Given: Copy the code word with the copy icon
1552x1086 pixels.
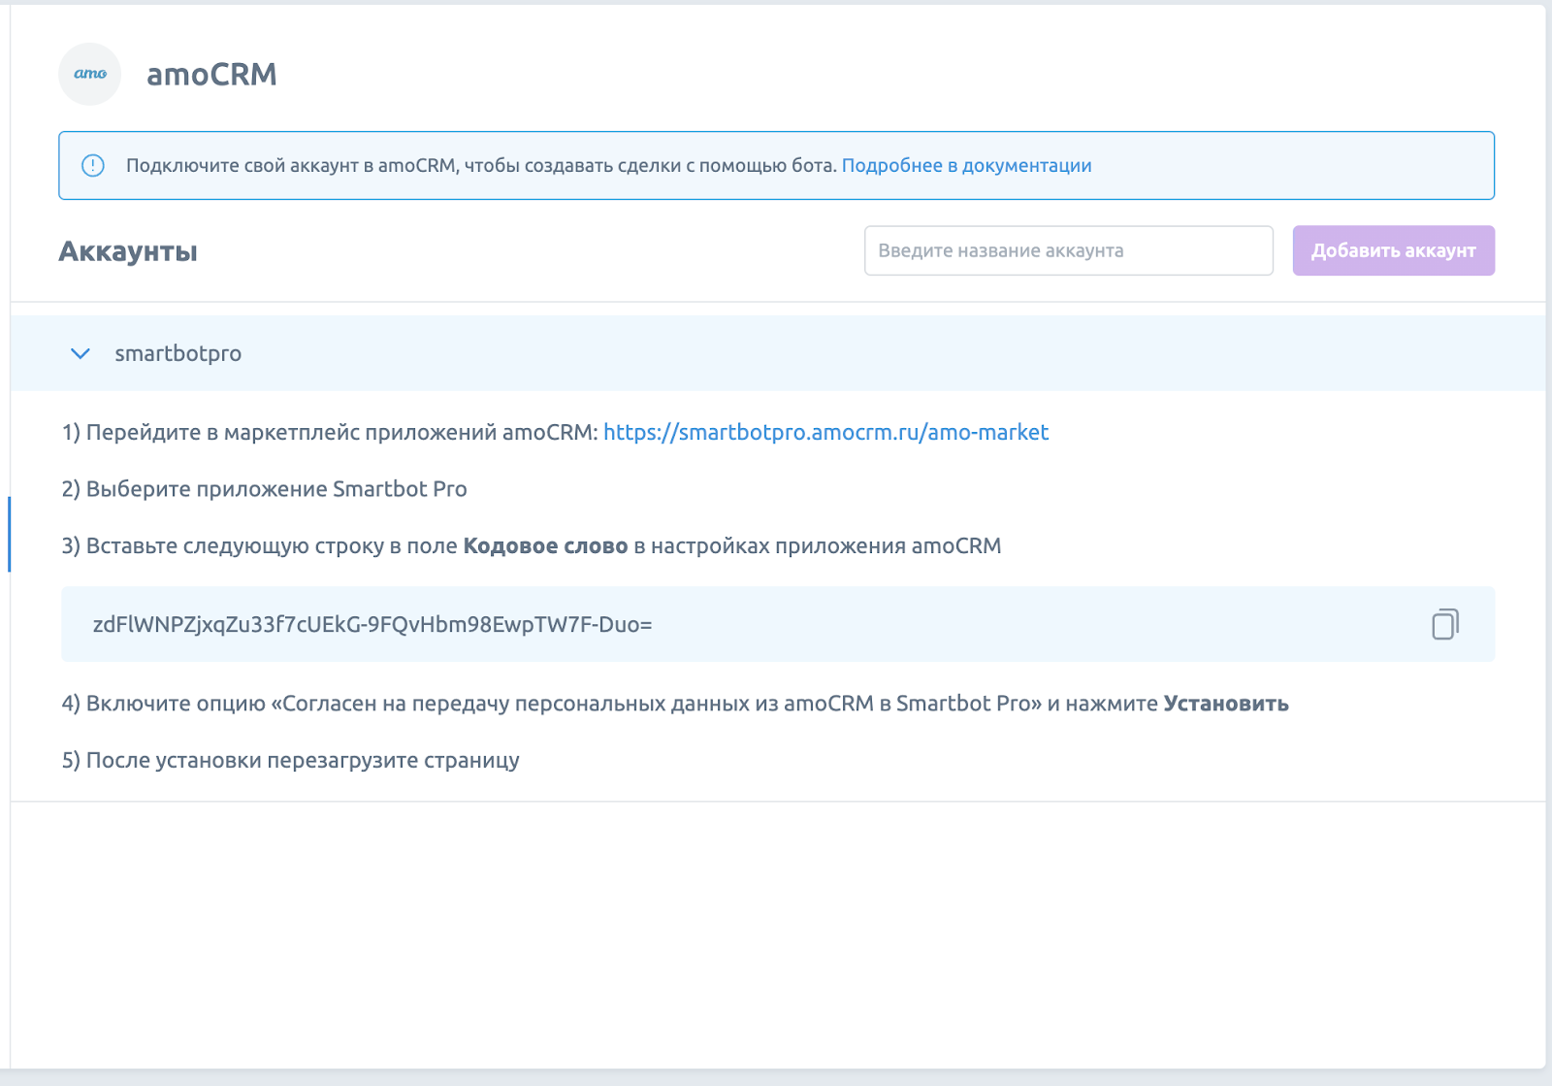Looking at the screenshot, I should 1445,624.
